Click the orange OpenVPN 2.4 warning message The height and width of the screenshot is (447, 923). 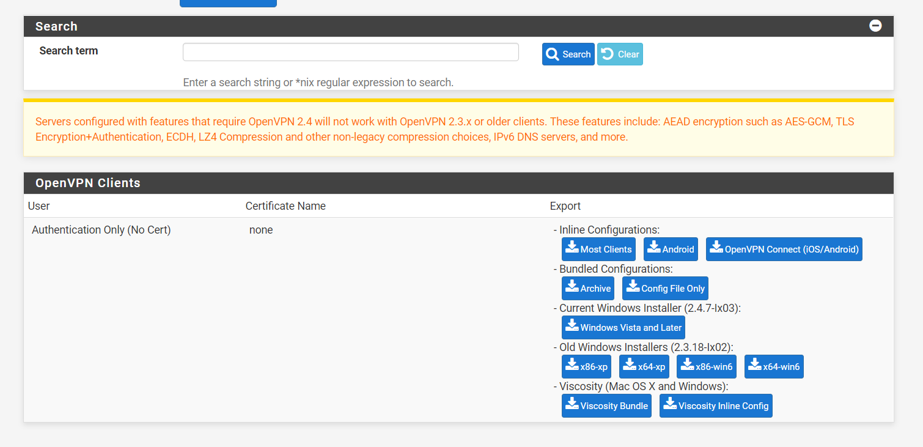445,129
